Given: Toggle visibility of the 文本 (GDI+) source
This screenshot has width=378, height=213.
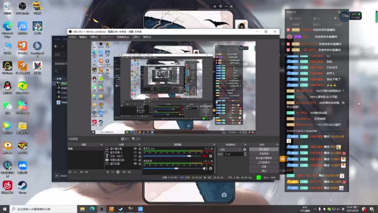Looking at the screenshot, I should (x=135, y=156).
